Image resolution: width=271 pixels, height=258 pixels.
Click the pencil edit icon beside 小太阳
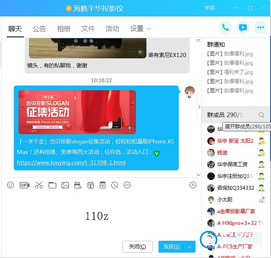[262, 199]
